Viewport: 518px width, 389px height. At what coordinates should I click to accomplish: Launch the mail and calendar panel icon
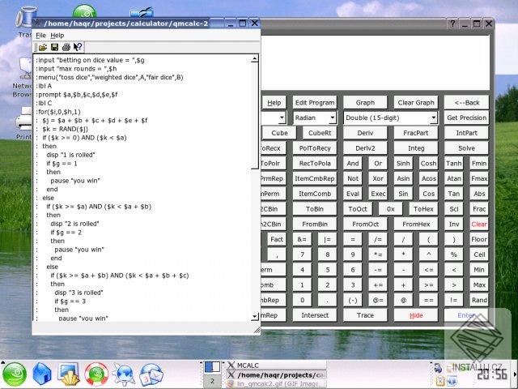click(151, 374)
